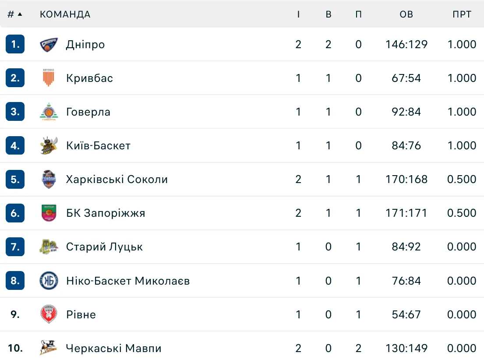This screenshot has height=363, width=484.
Task: Click the БК Запоріжжя team logo
Action: (x=49, y=213)
